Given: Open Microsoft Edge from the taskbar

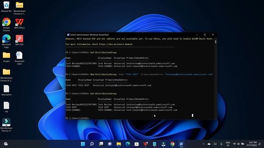Looking at the screenshot, I should 127,144.
